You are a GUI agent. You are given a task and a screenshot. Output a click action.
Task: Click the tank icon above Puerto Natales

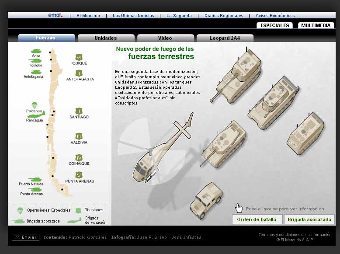click(35, 179)
